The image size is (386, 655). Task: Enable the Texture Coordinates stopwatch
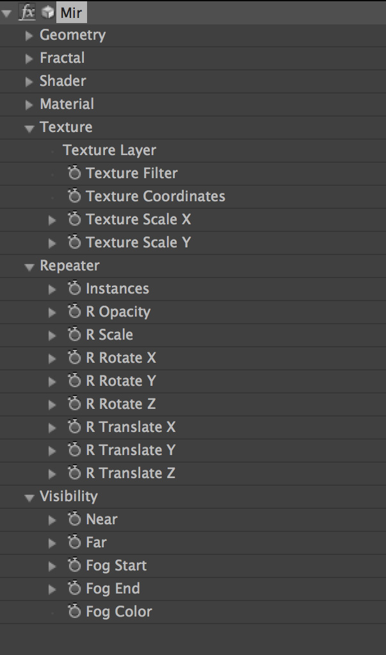click(74, 195)
